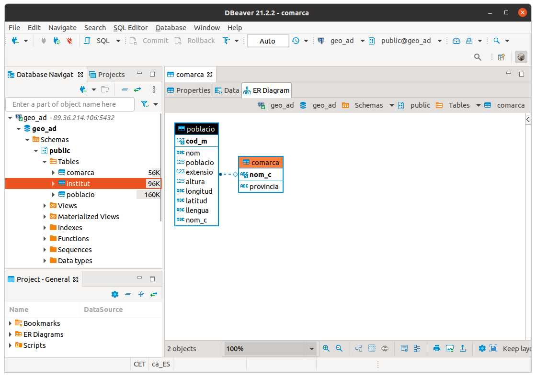Expand the institut table node
The image size is (536, 377).
coord(53,184)
